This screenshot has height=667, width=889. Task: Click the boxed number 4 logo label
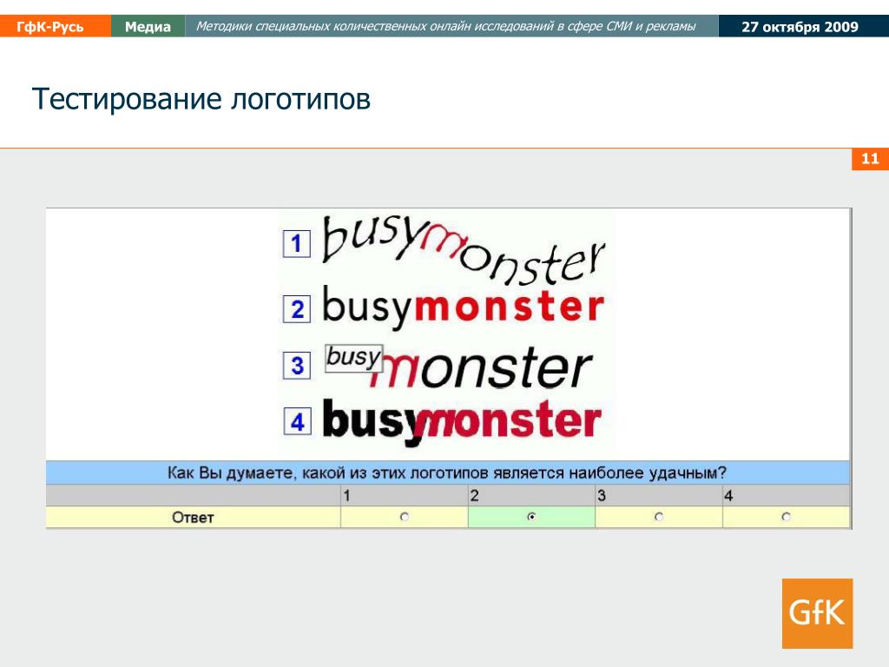[x=297, y=422]
